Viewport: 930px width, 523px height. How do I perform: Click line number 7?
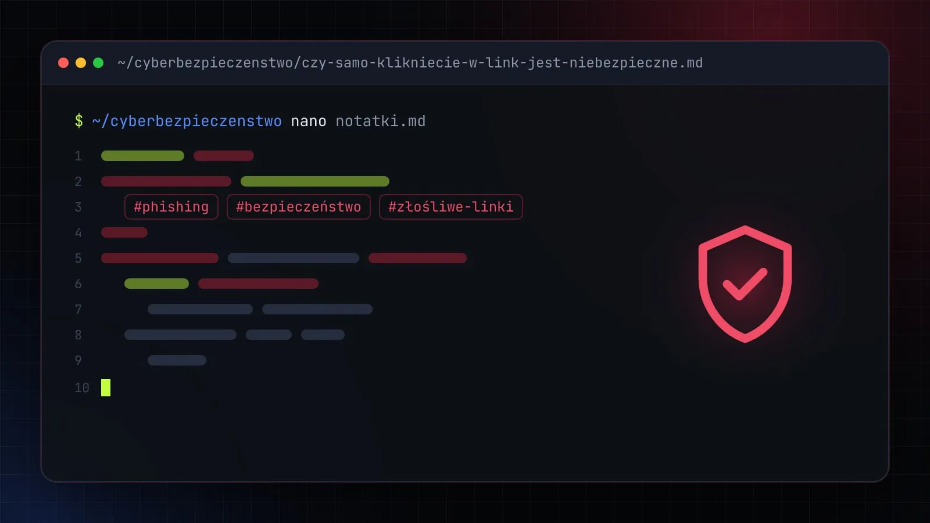pyautogui.click(x=78, y=309)
